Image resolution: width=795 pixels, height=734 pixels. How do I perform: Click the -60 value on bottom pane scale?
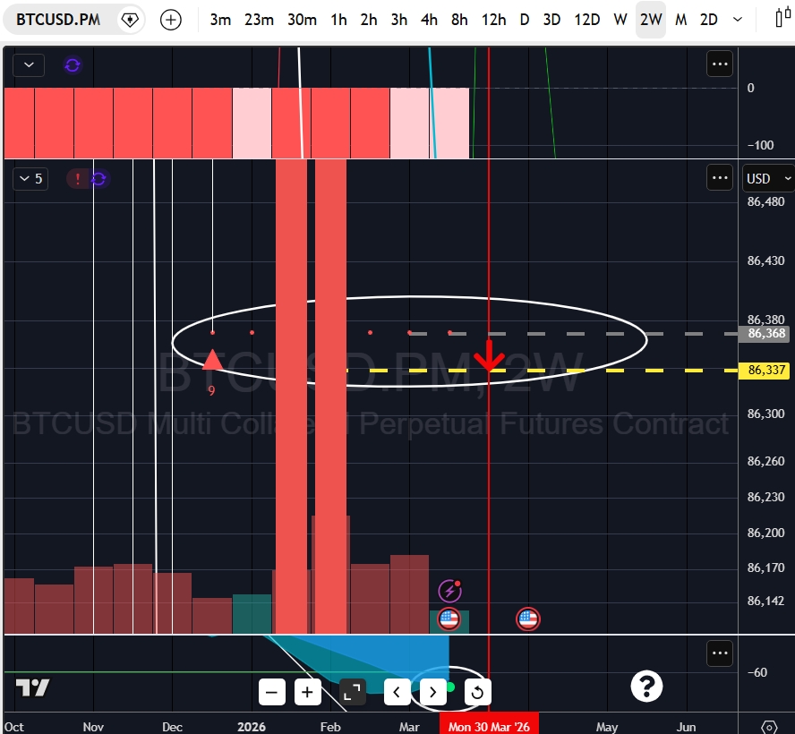coord(757,672)
